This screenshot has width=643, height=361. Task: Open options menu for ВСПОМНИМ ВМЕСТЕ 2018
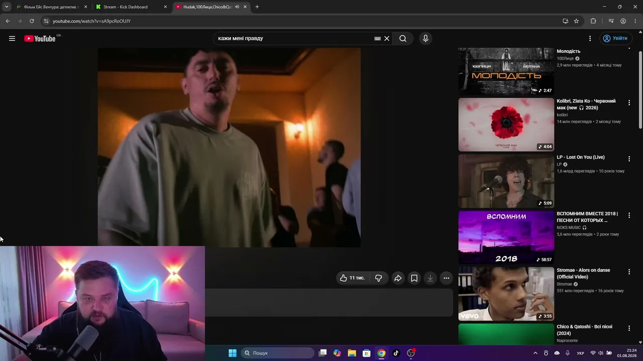[x=629, y=216]
